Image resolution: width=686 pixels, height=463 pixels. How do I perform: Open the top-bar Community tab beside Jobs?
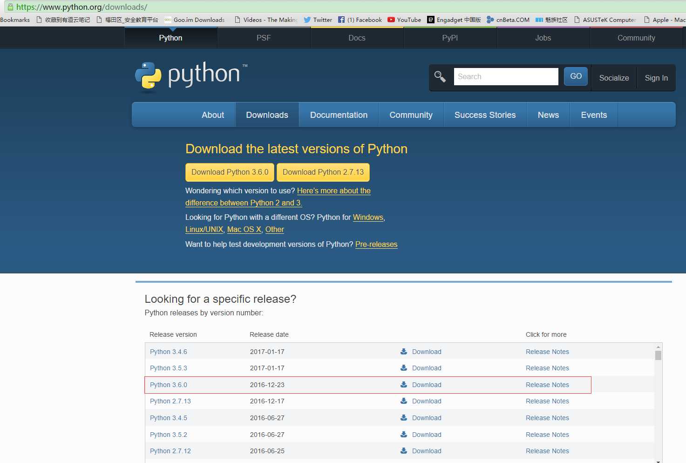pyautogui.click(x=636, y=38)
